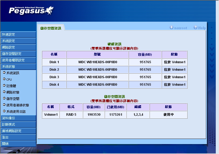Expand the 快速設定 menu section
This screenshot has height=154, width=219.
click(18, 35)
